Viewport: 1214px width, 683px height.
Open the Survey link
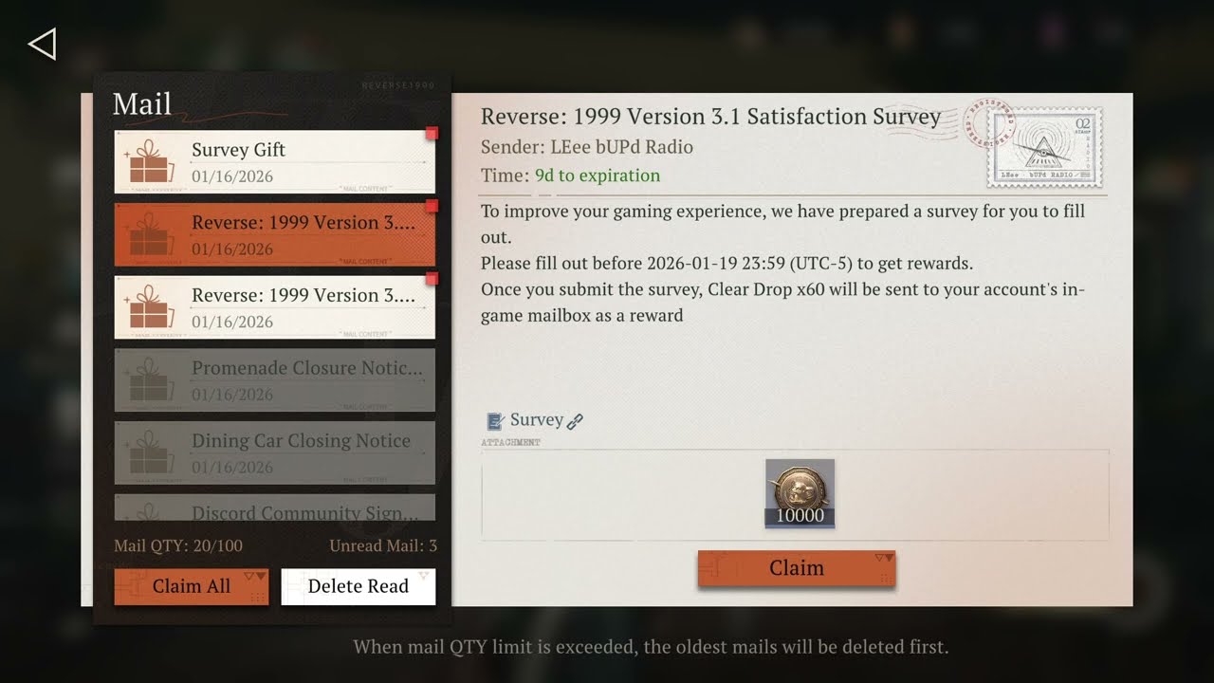click(x=536, y=420)
